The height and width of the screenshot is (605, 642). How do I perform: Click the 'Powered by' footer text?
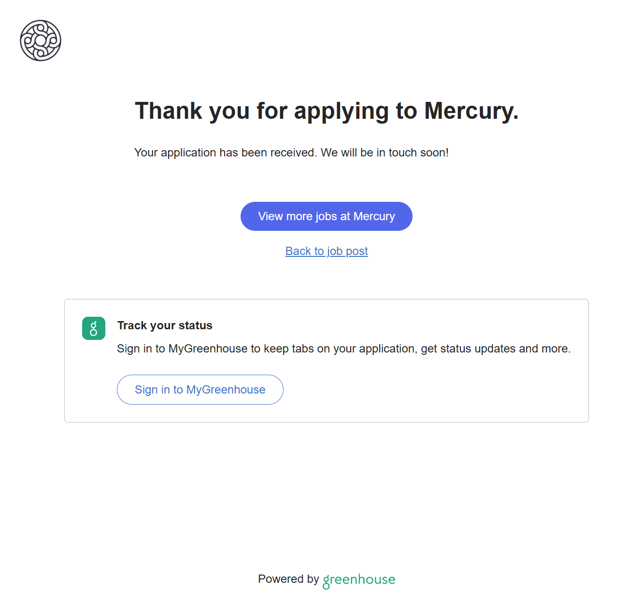point(288,579)
